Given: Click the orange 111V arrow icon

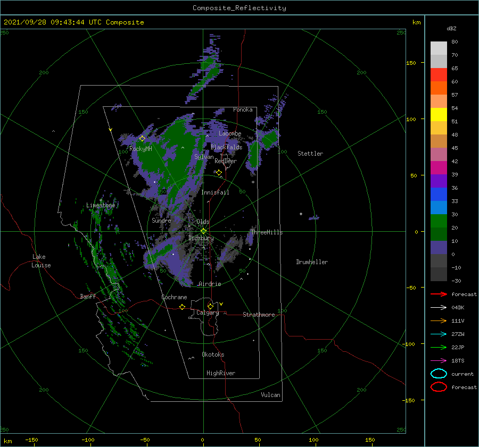Looking at the screenshot, I should [439, 321].
